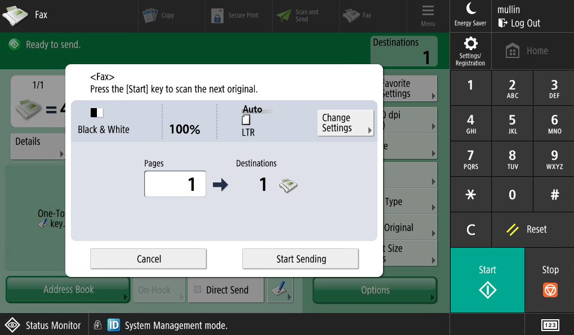Select the Fax title icon top-left

coord(15,15)
